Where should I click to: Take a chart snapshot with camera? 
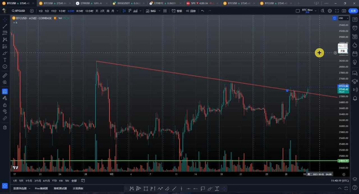point(344,11)
